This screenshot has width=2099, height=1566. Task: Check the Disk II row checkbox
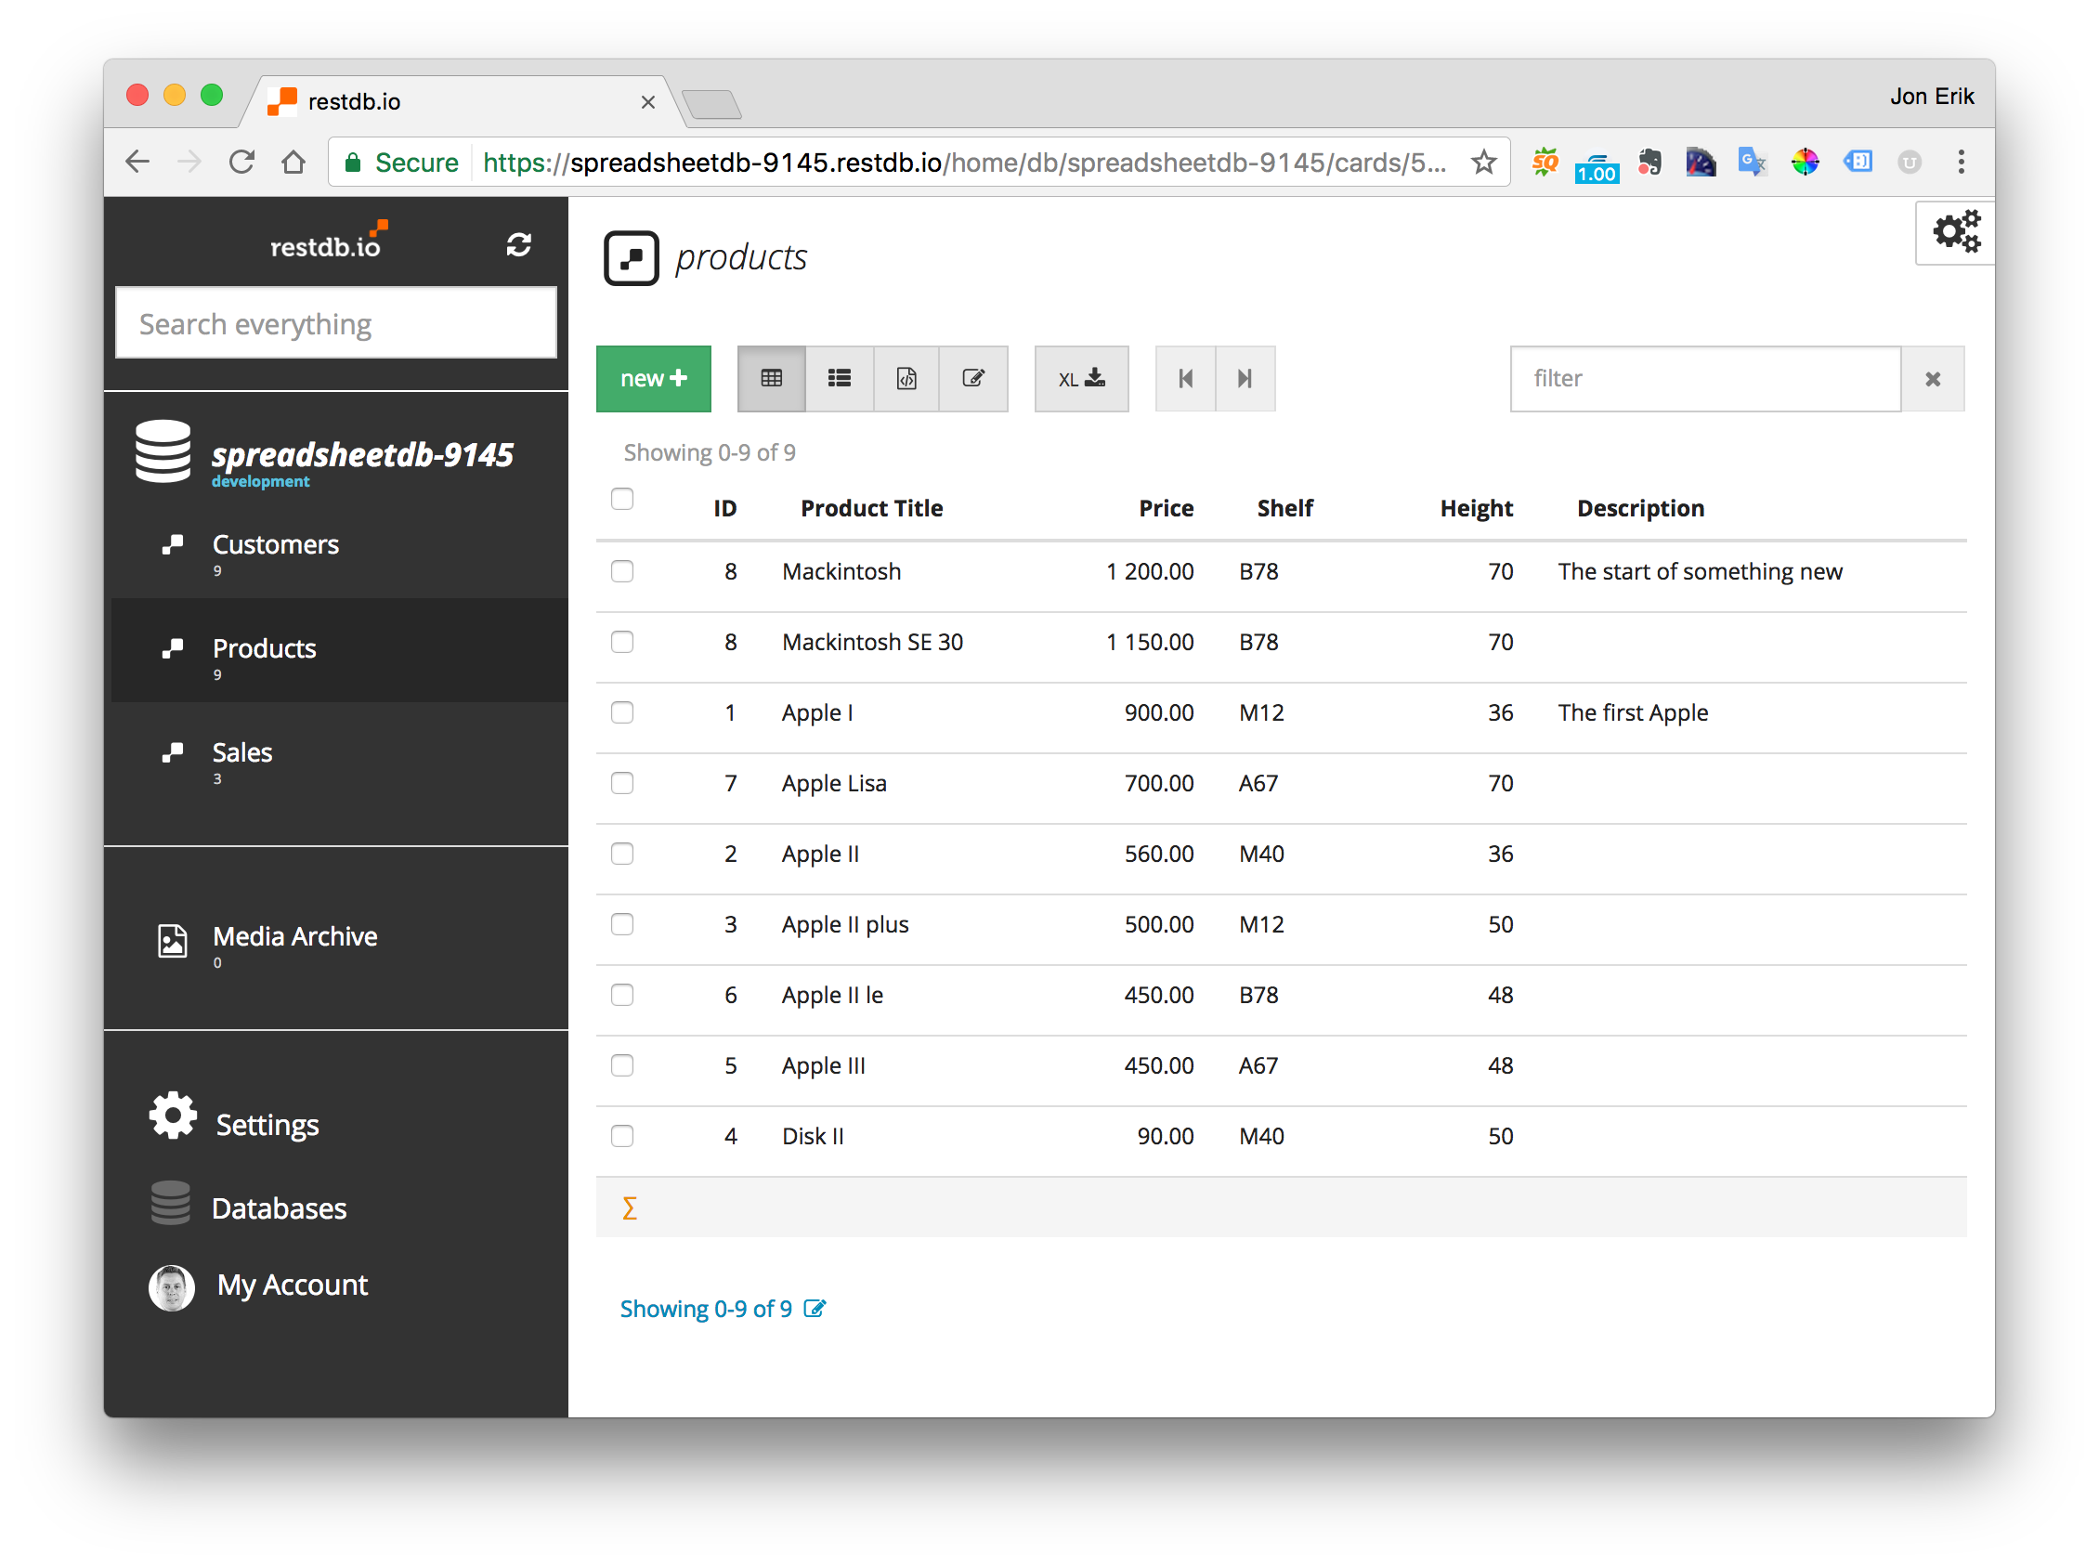(x=621, y=1136)
